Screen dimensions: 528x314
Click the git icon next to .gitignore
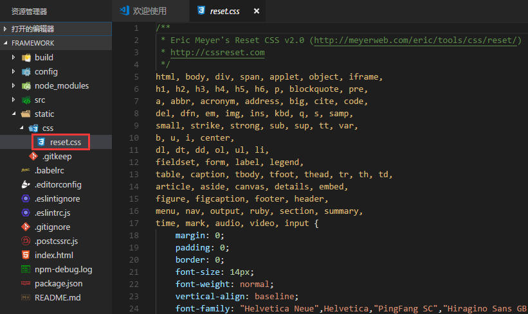tap(26, 227)
